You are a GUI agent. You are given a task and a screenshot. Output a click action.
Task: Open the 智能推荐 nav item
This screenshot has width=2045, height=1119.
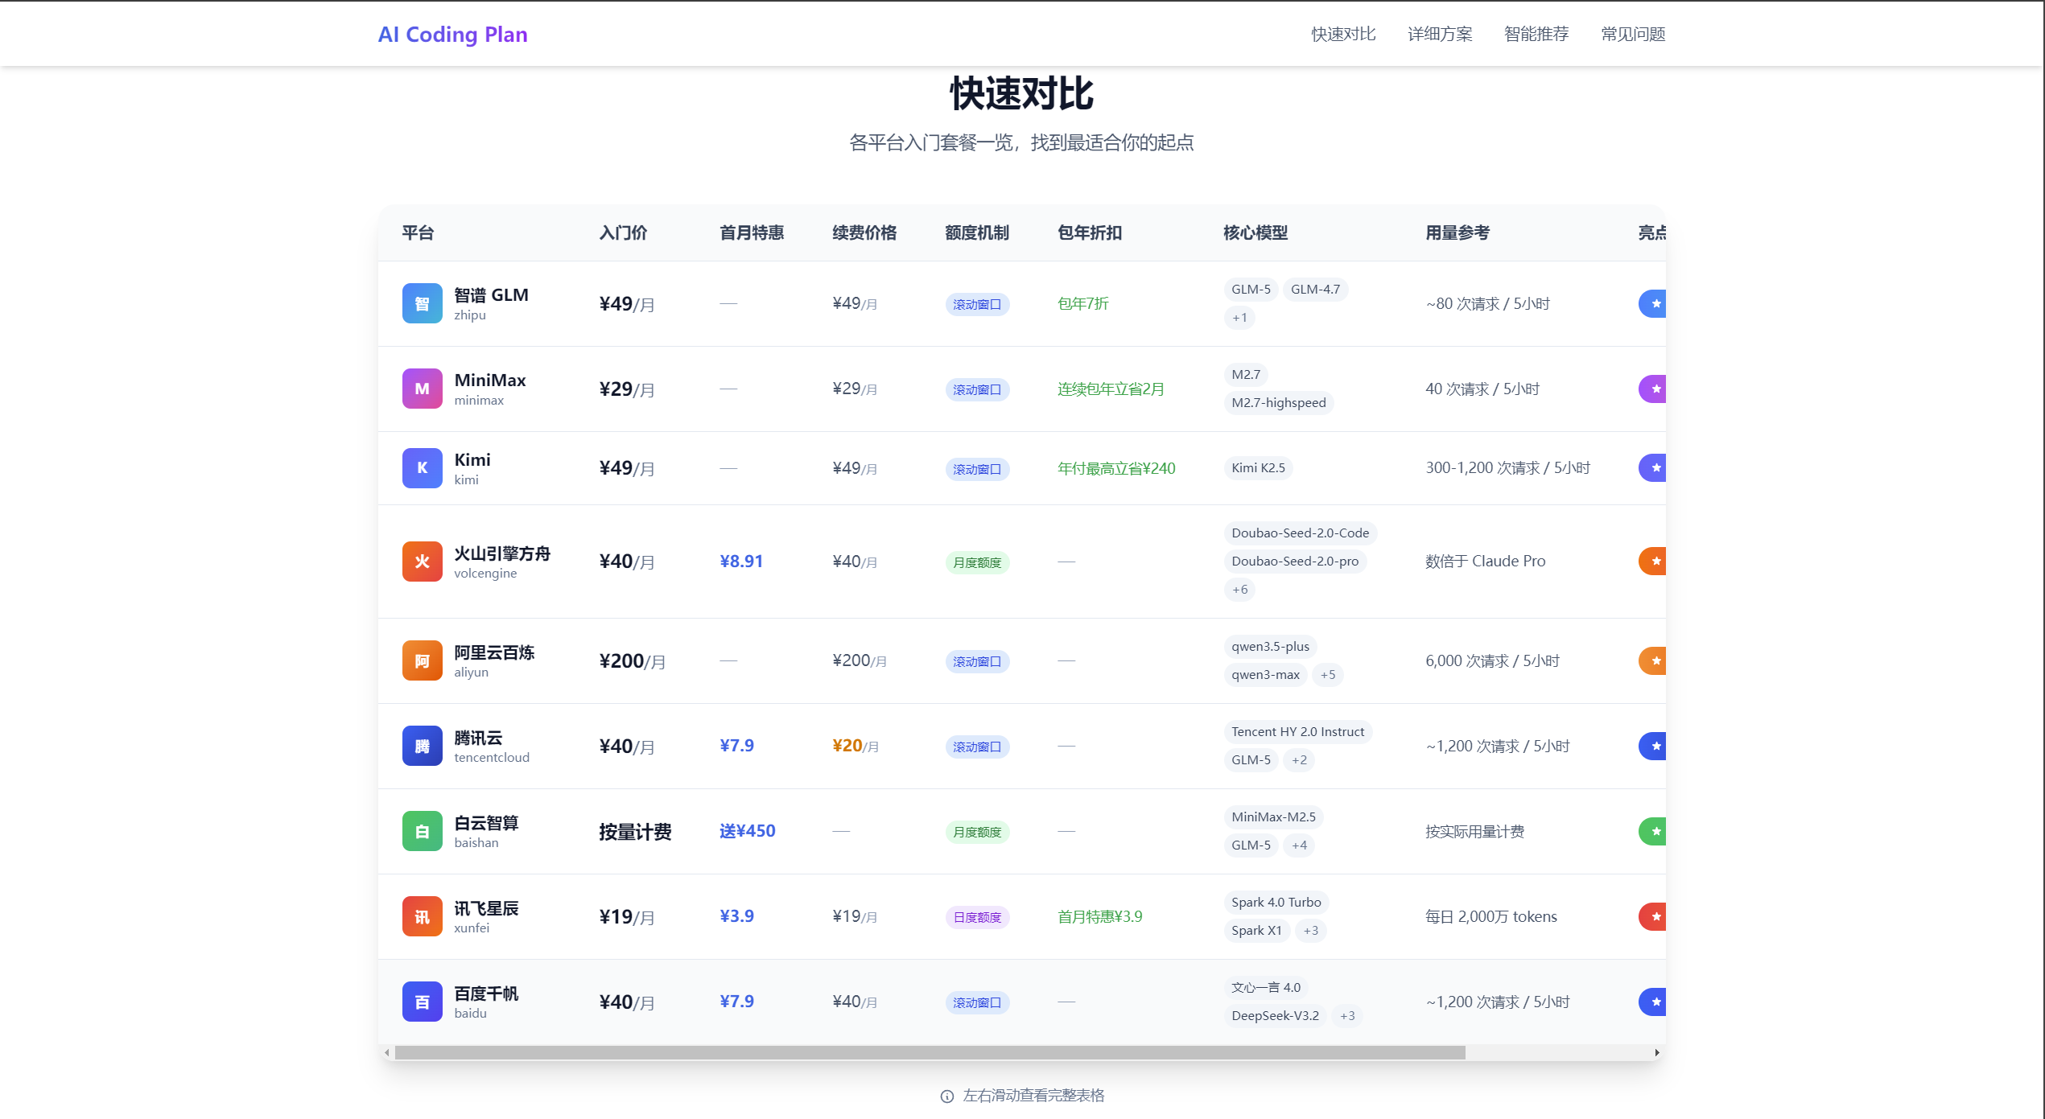[x=1536, y=34]
